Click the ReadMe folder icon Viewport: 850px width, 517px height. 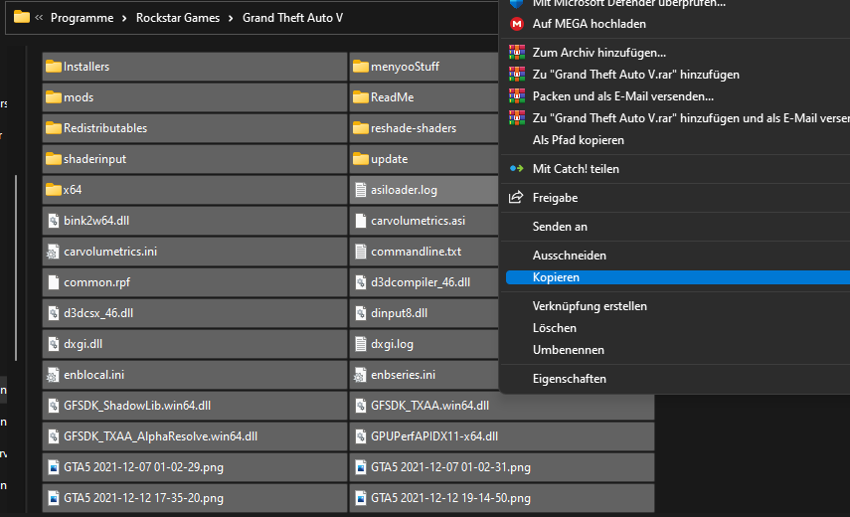pos(361,97)
